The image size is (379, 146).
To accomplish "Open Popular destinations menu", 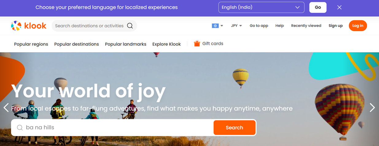I will pyautogui.click(x=76, y=44).
